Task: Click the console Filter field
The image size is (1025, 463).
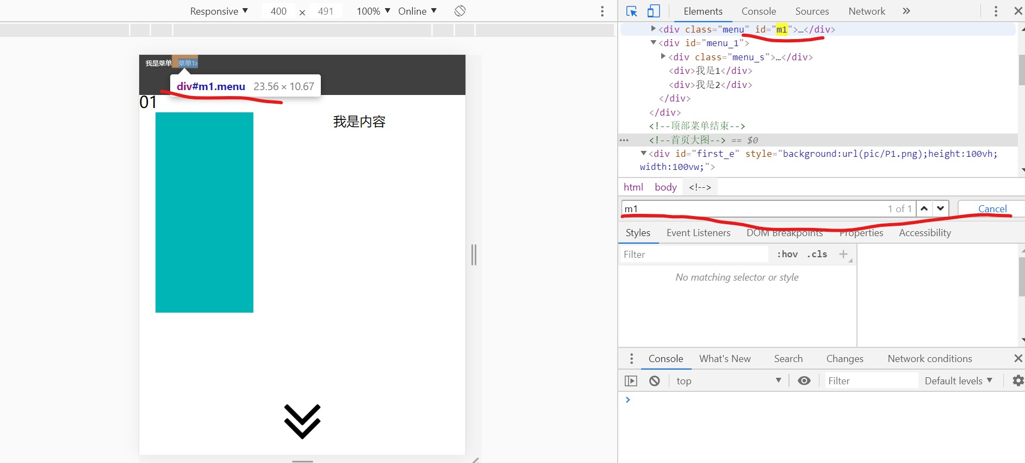Action: tap(871, 381)
